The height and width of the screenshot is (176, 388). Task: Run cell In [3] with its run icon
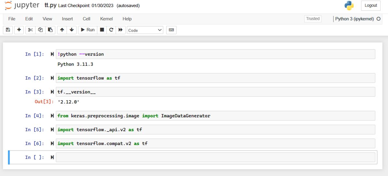click(52, 92)
